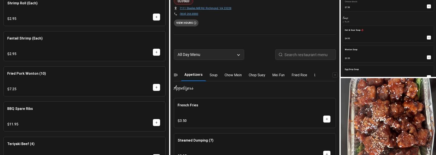This screenshot has height=155, width=436.
Task: Add BBQ Spare Ribs to cart
Action: 156,122
